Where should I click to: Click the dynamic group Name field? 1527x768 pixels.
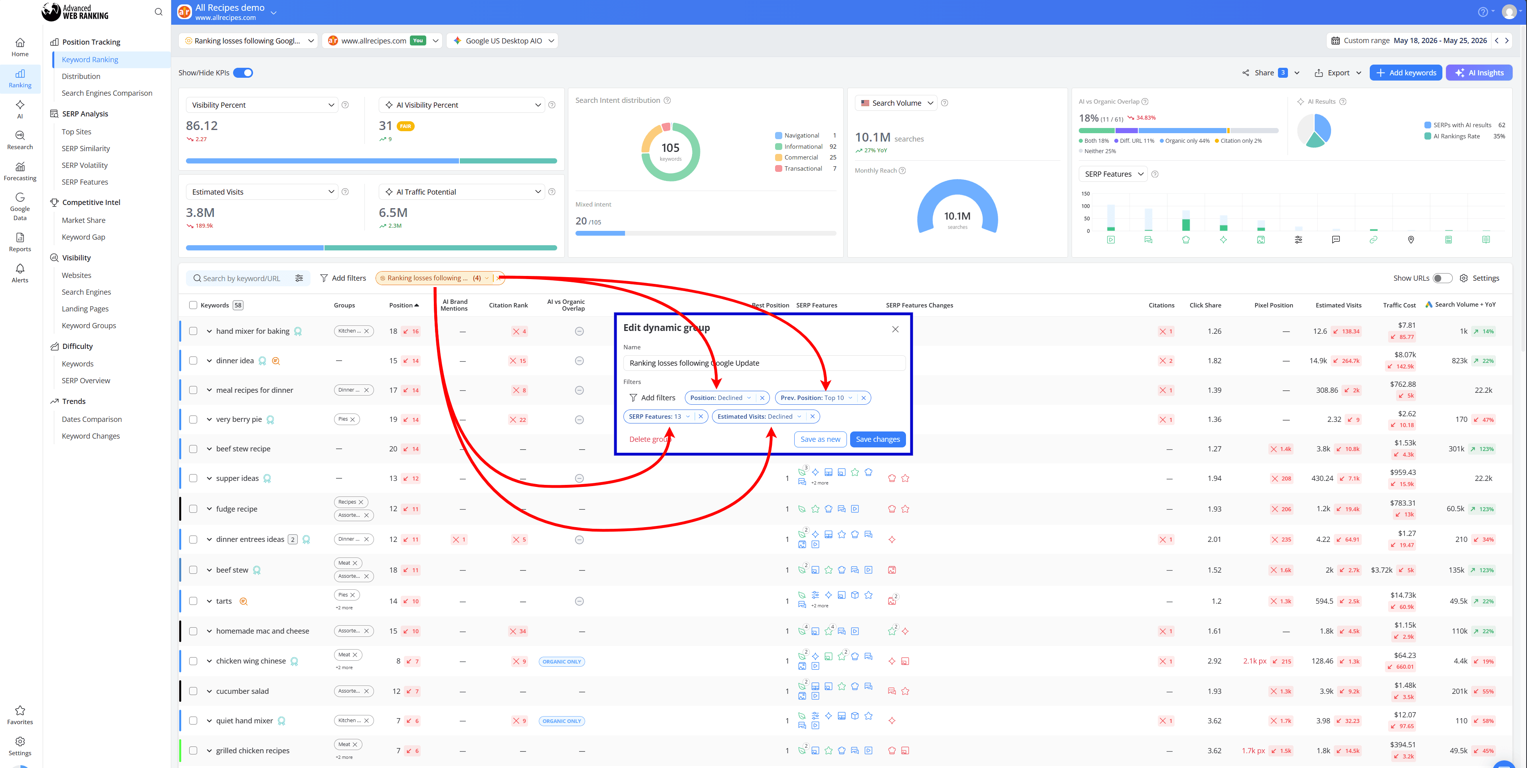(764, 363)
